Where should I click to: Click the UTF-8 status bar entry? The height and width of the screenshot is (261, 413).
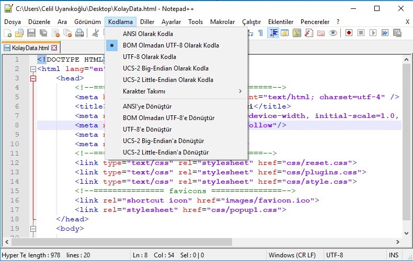[335, 255]
